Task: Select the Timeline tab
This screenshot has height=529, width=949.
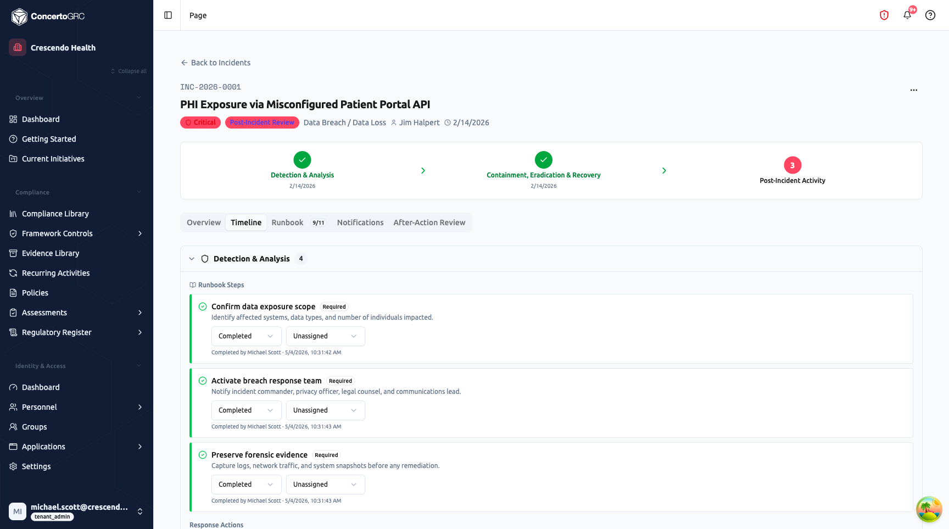Action: 246,222
